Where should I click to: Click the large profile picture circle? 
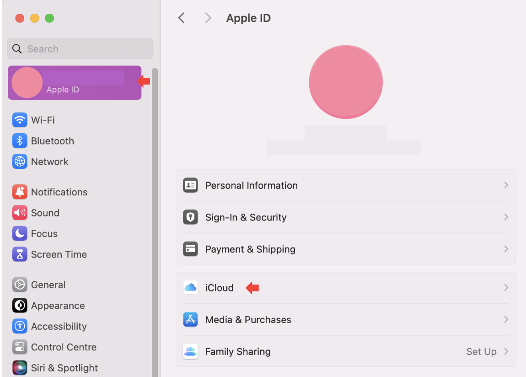tap(346, 82)
